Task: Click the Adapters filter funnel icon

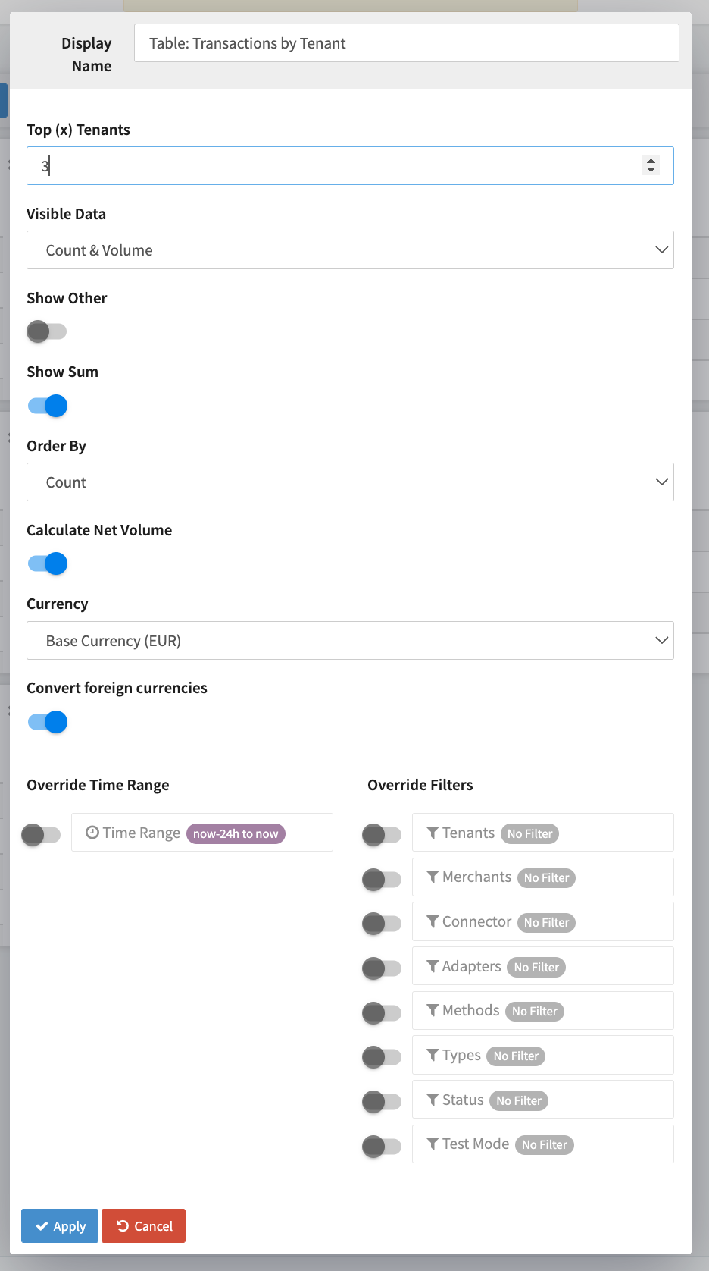Action: (x=433, y=966)
